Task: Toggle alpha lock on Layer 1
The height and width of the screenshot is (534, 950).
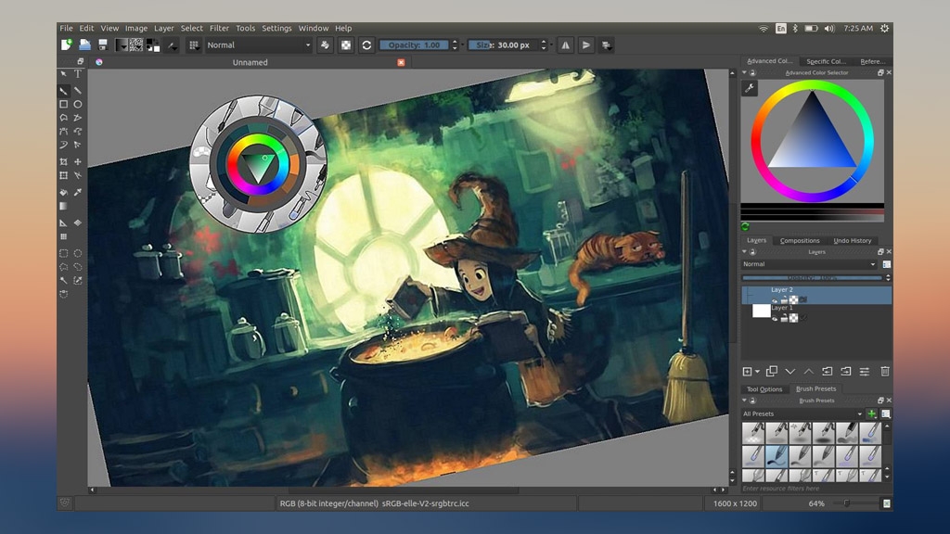Action: point(793,318)
